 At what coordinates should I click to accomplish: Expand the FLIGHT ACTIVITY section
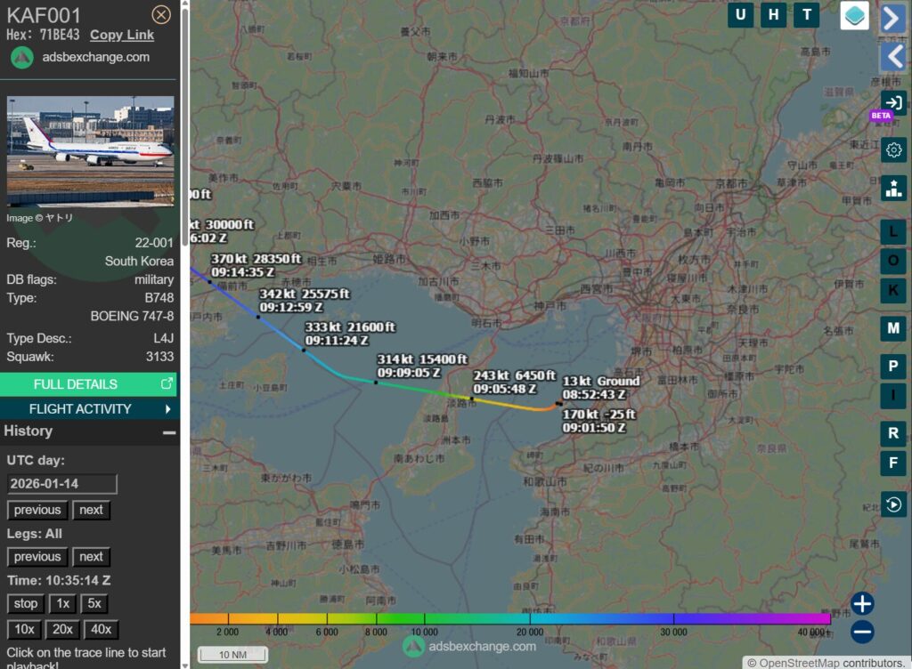(89, 409)
